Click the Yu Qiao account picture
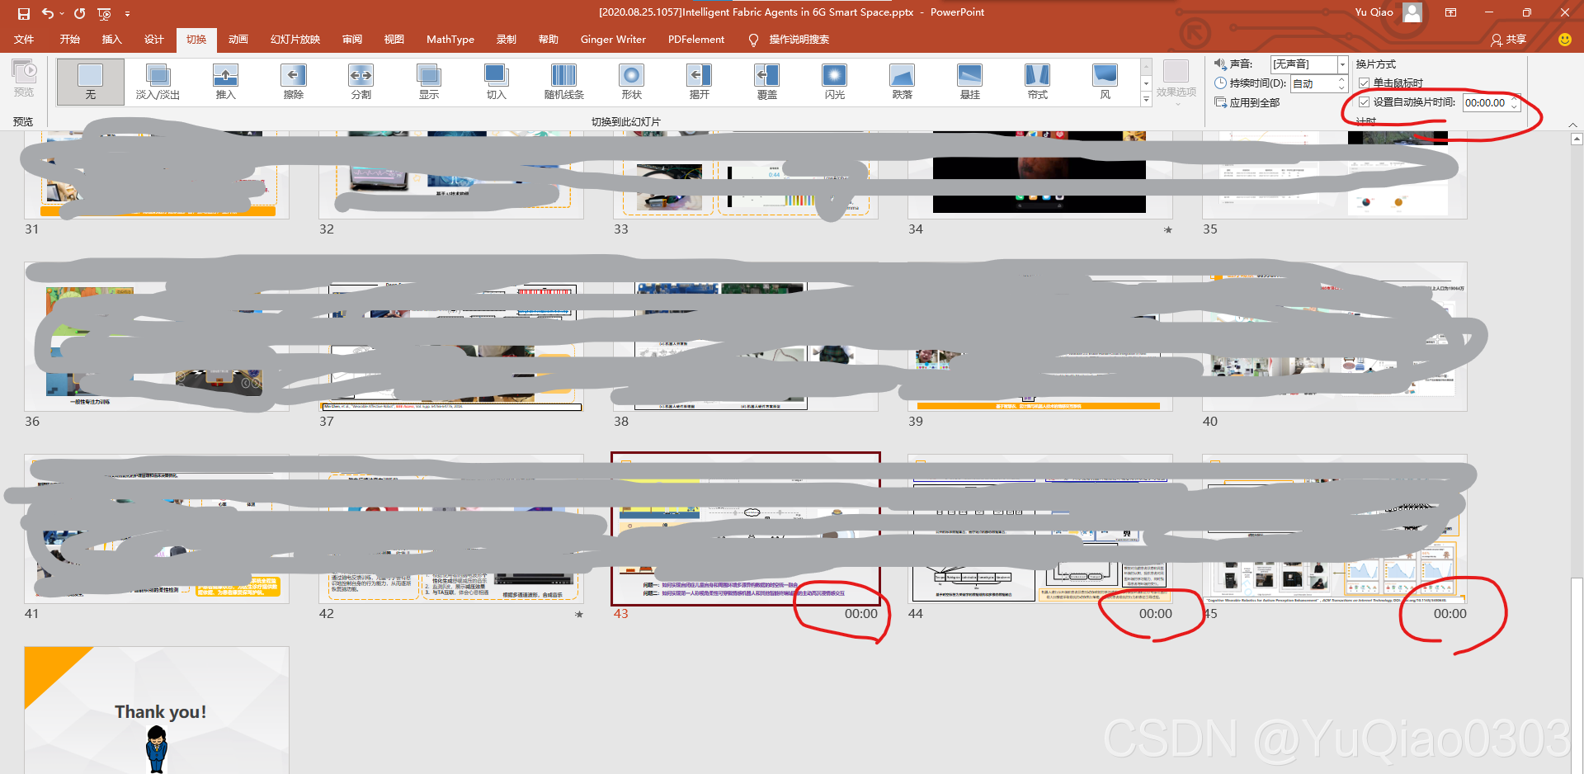Image resolution: width=1584 pixels, height=774 pixels. click(x=1412, y=12)
